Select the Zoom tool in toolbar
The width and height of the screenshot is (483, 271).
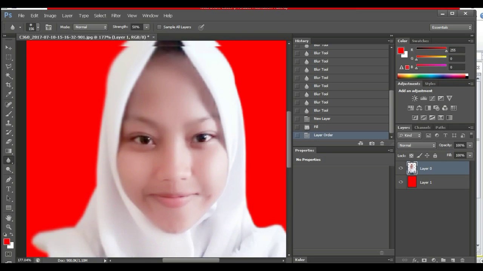pyautogui.click(x=9, y=227)
